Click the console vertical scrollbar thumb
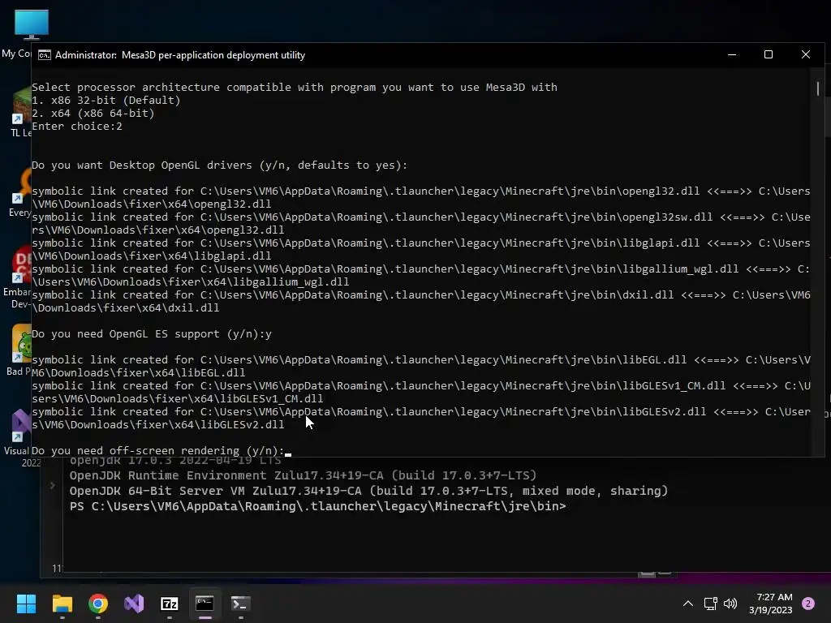The image size is (831, 623). tap(818, 88)
